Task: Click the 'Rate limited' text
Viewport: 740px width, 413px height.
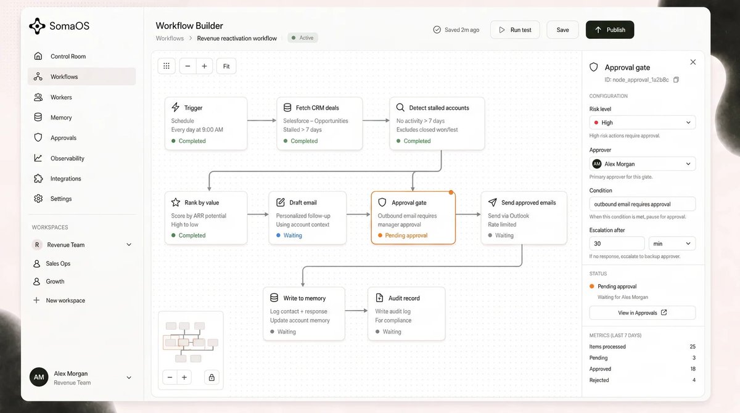Action: [x=503, y=224]
